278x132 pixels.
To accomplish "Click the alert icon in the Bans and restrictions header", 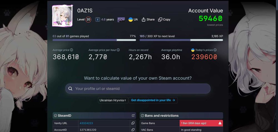I will click(142, 116).
